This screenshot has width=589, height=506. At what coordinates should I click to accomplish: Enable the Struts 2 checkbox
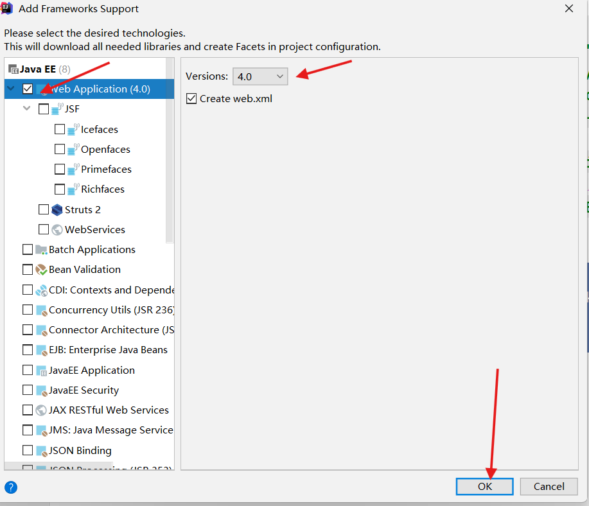pyautogui.click(x=44, y=209)
